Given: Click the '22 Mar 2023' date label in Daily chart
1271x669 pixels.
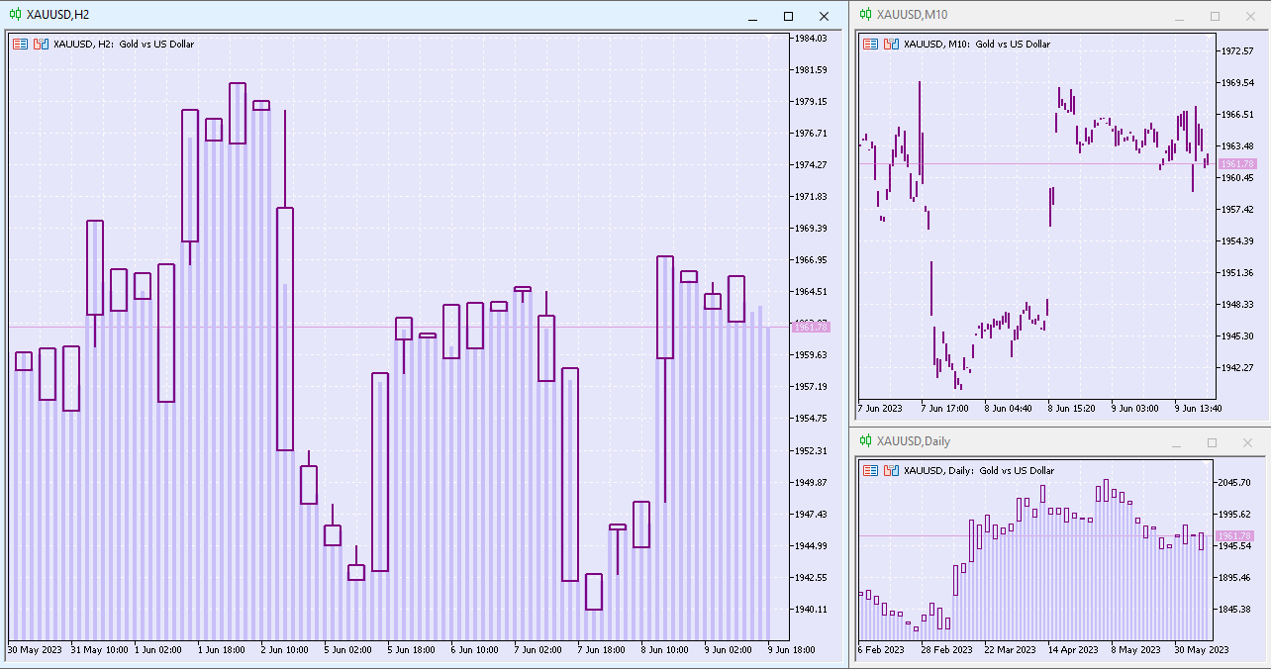Looking at the screenshot, I should pyautogui.click(x=1009, y=650).
